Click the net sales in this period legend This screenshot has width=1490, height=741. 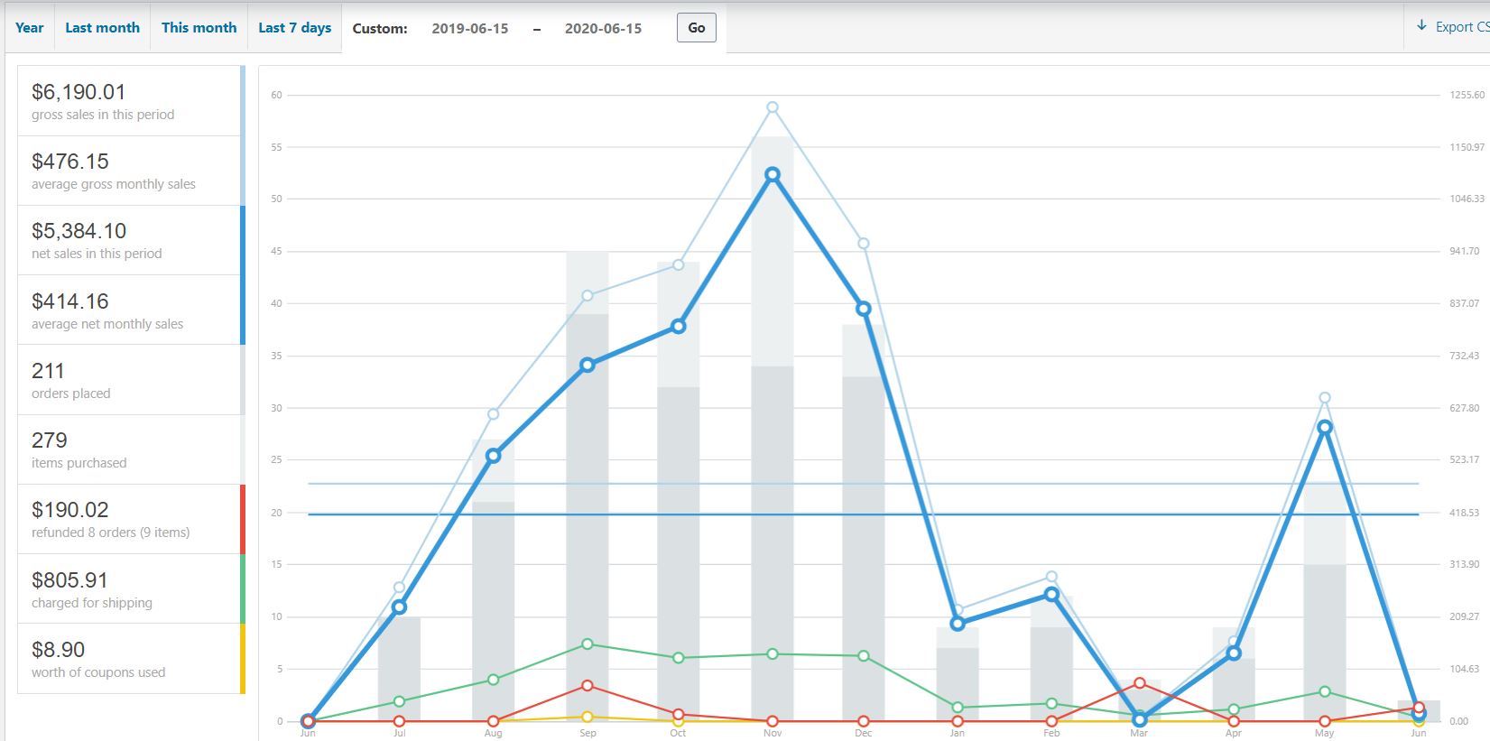click(129, 240)
